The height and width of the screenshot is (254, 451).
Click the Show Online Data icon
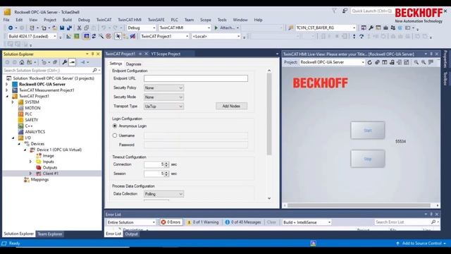pos(118,36)
